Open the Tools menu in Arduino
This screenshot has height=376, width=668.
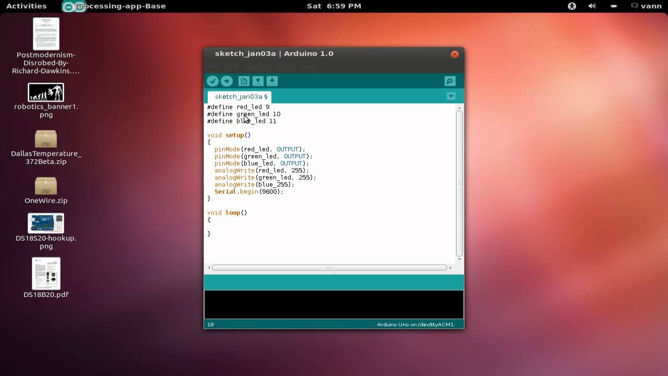point(285,66)
